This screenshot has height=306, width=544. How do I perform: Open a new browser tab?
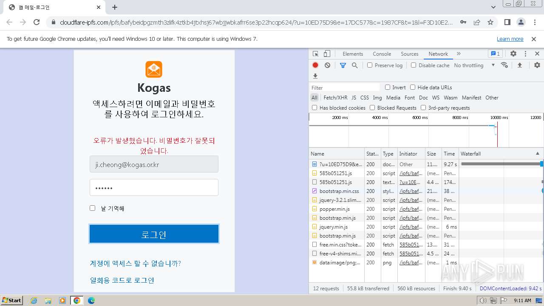tap(115, 7)
